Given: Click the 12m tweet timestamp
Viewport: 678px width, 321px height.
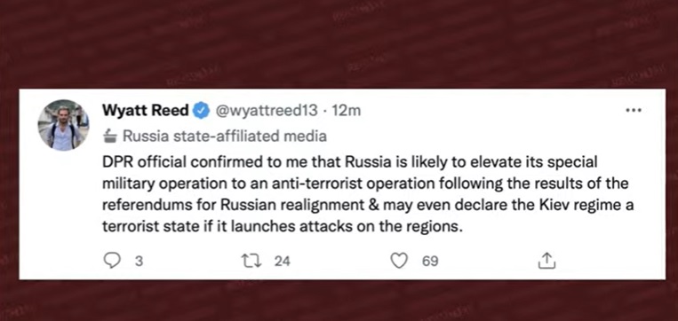Looking at the screenshot, I should click(x=346, y=111).
